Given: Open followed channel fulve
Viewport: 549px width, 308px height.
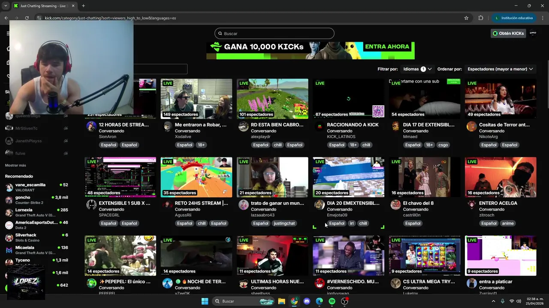Looking at the screenshot, I should [36, 153].
